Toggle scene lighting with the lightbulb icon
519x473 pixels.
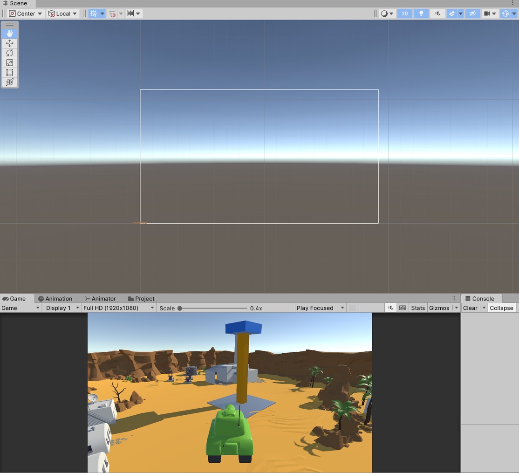pyautogui.click(x=421, y=13)
